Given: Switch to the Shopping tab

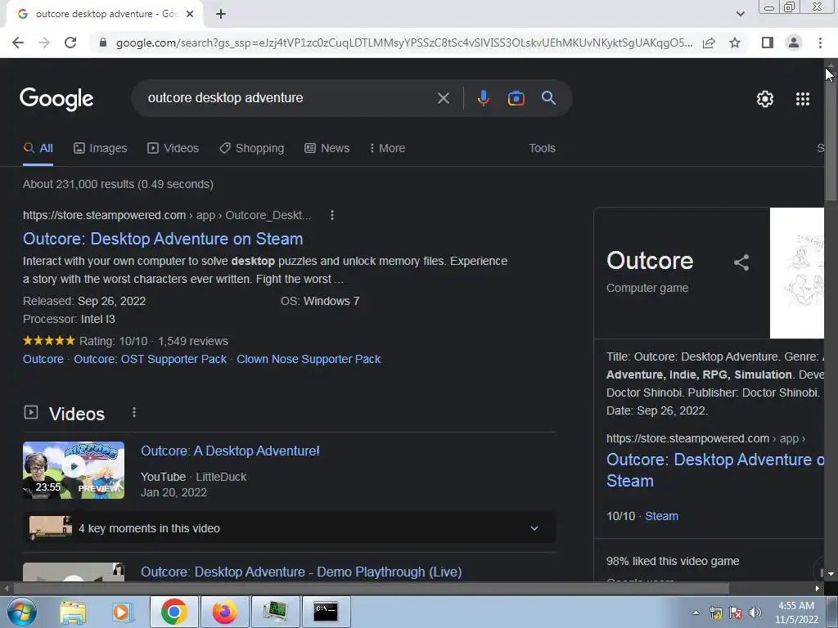Looking at the screenshot, I should point(252,148).
